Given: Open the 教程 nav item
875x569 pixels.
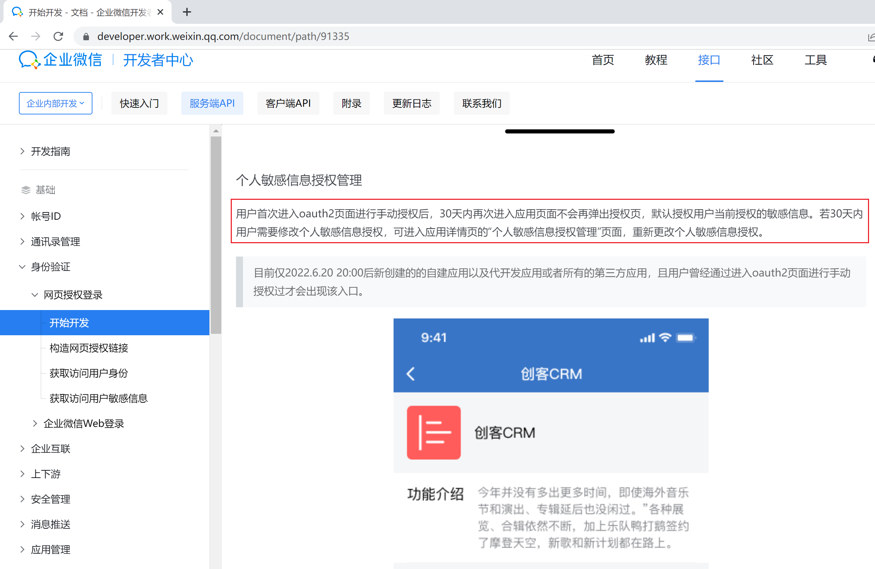Looking at the screenshot, I should click(656, 60).
